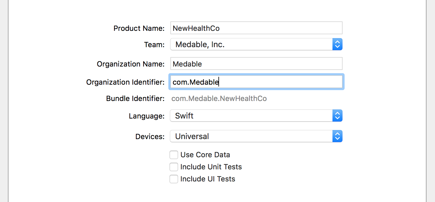Click the "Language:" label text
This screenshot has height=202, width=435.
(147, 116)
